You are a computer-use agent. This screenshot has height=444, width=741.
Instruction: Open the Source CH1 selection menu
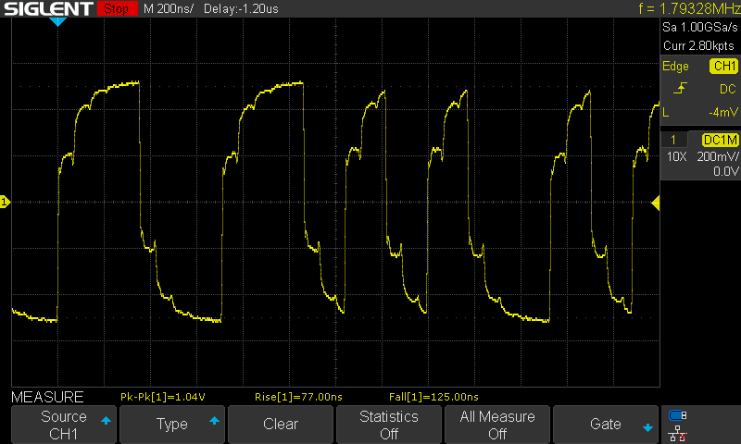pyautogui.click(x=63, y=425)
